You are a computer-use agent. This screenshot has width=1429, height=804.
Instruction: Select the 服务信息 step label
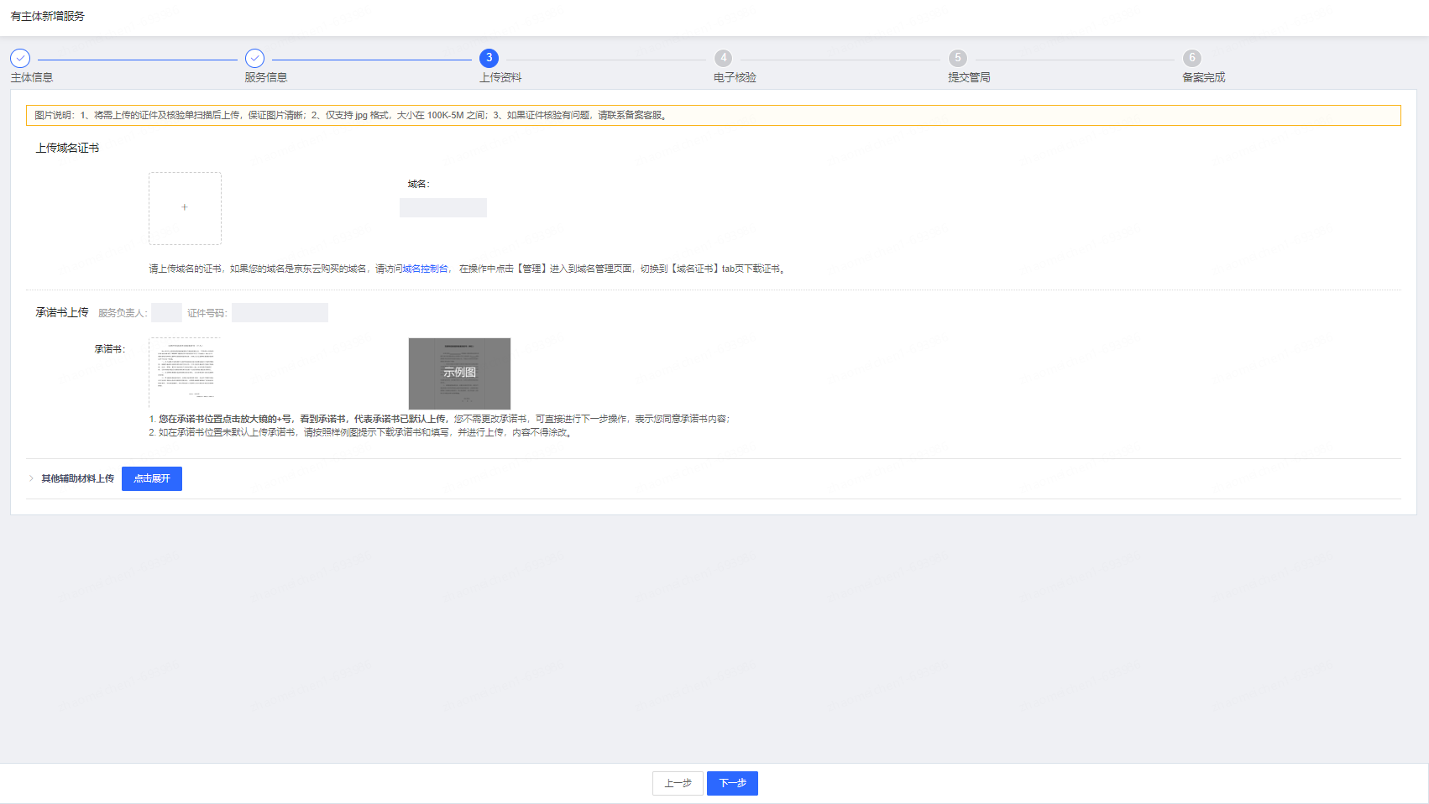click(266, 77)
